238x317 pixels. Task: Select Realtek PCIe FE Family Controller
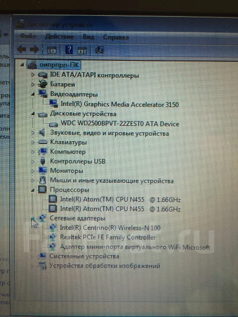tap(108, 237)
